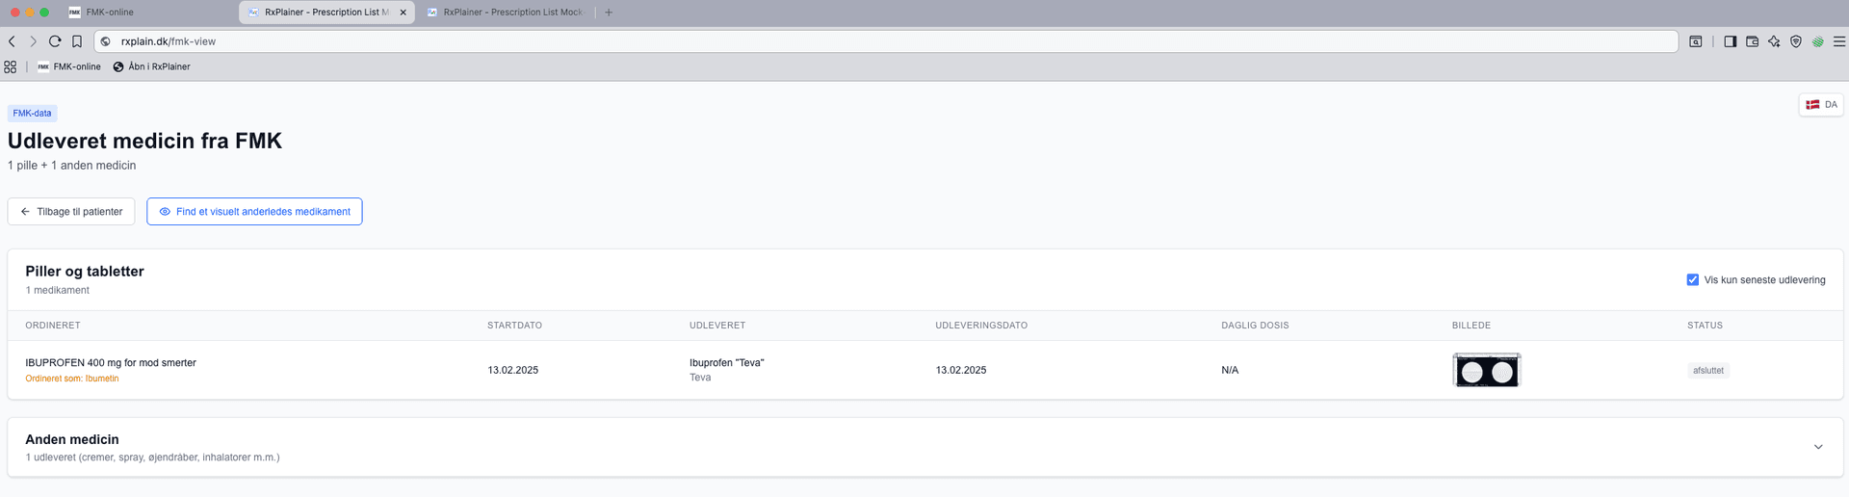Click the STATUS column header

tap(1705, 326)
